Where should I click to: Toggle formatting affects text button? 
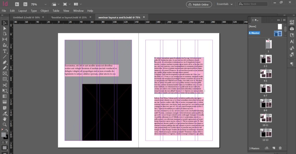[7, 142]
